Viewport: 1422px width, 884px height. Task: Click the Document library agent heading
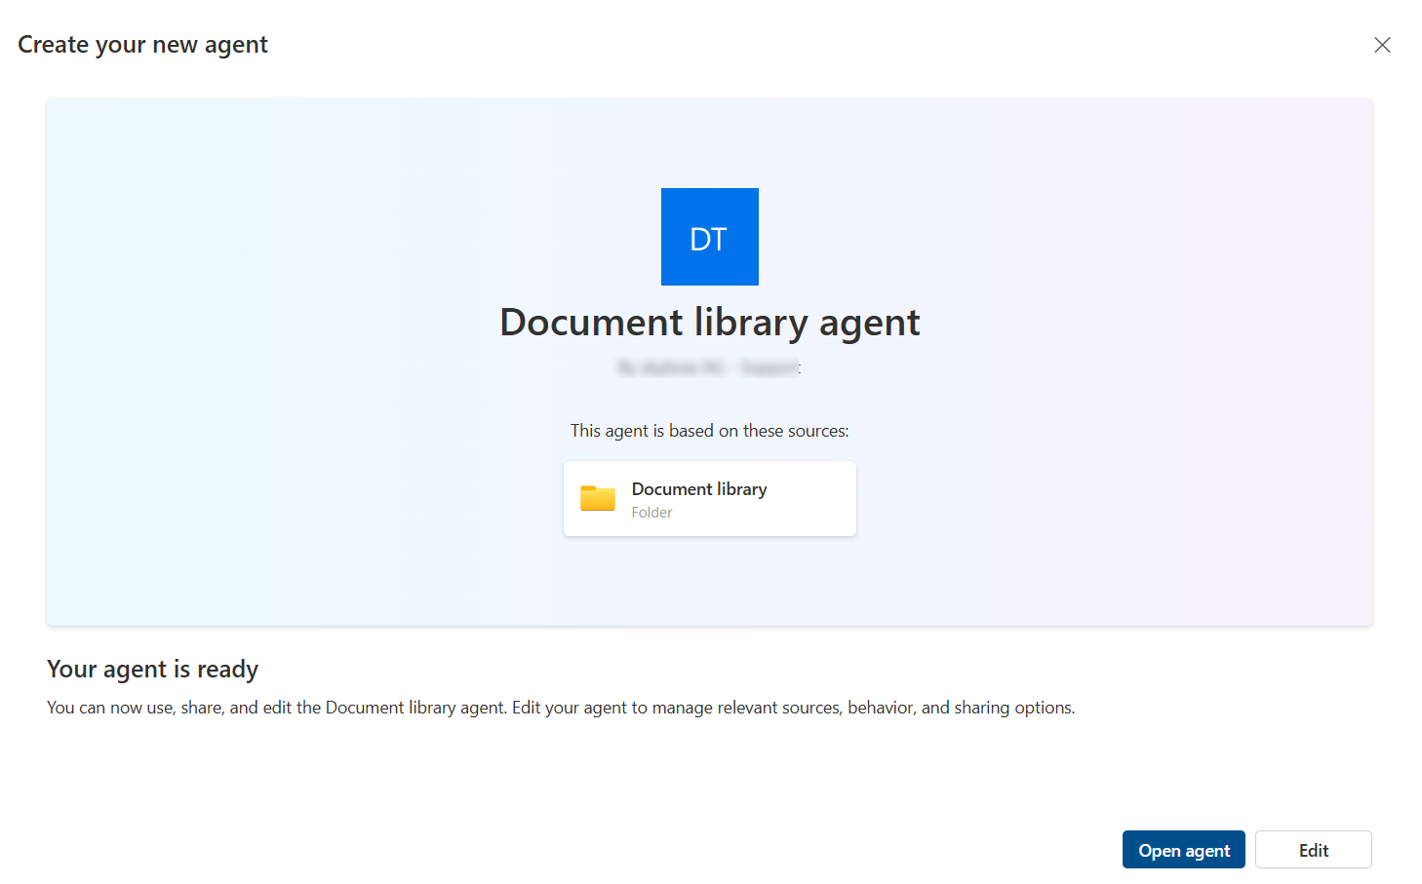coord(709,322)
